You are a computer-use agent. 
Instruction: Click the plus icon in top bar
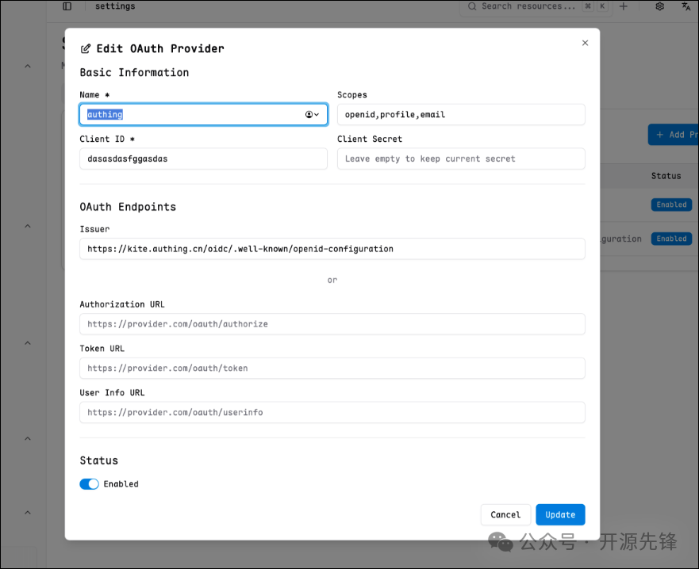(624, 6)
